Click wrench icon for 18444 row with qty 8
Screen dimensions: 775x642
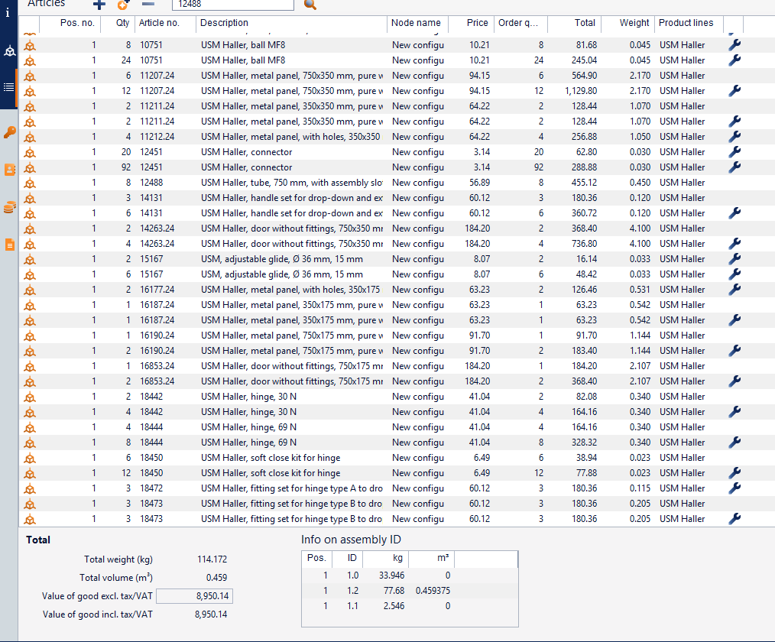tap(734, 443)
